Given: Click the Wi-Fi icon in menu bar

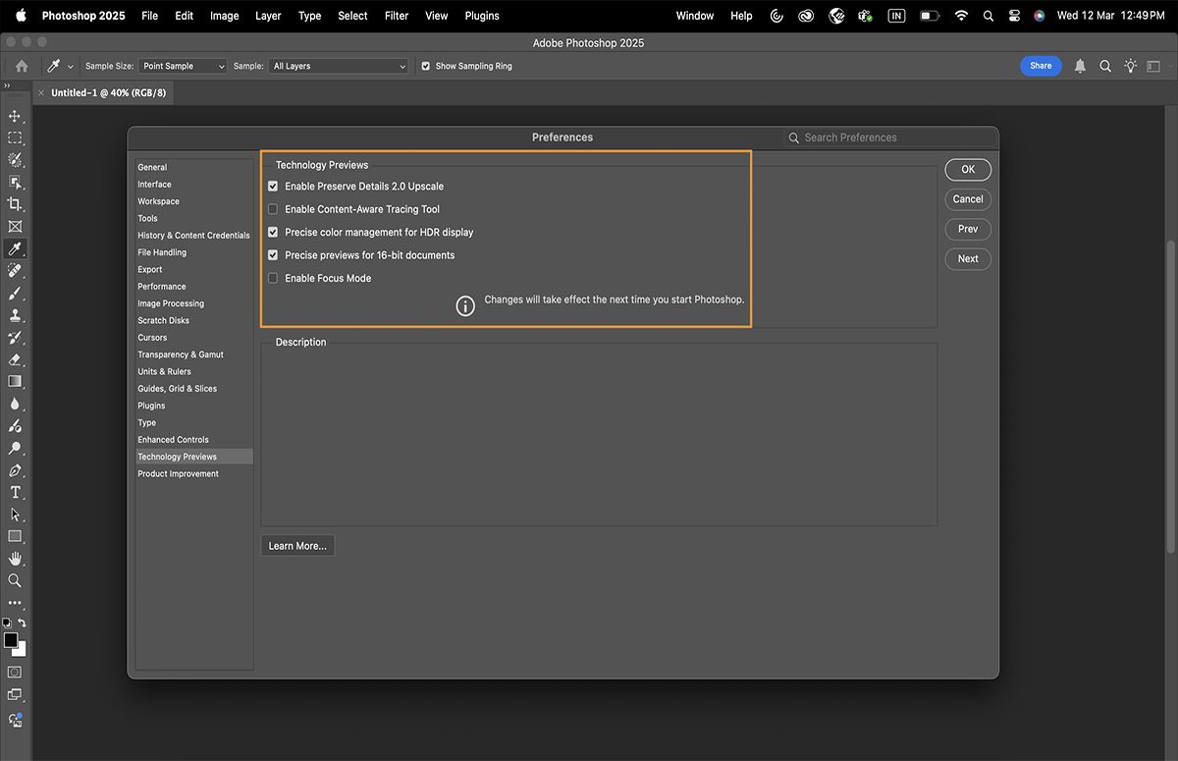Looking at the screenshot, I should point(961,16).
